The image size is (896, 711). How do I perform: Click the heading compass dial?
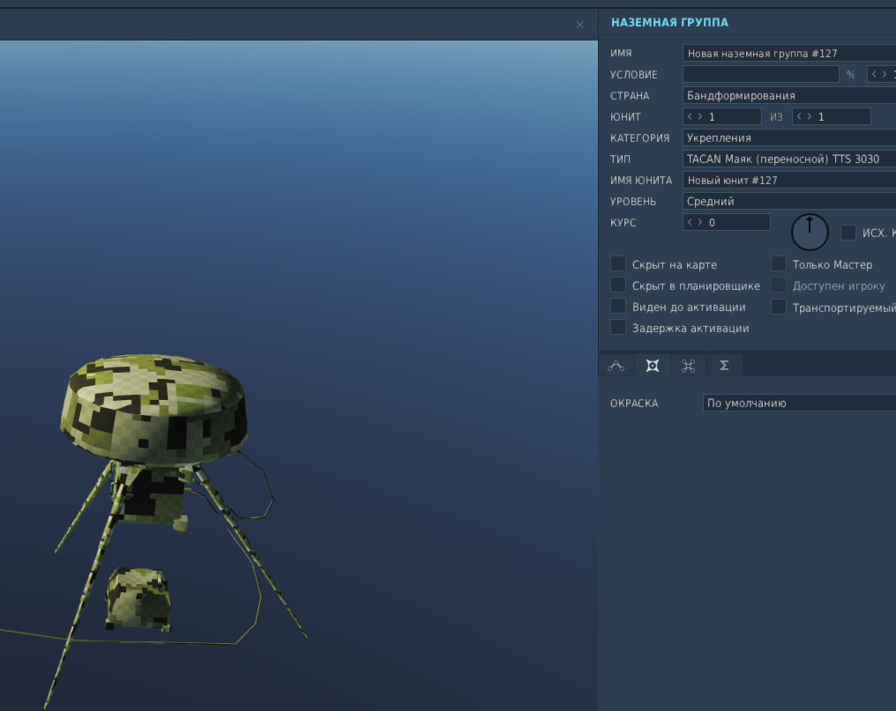(810, 232)
